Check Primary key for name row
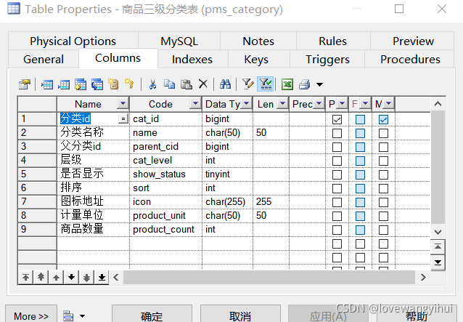The height and width of the screenshot is (322, 463). 337,133
